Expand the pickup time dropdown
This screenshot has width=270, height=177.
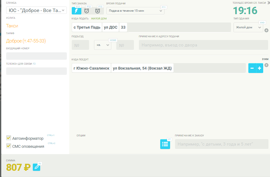click(x=135, y=11)
